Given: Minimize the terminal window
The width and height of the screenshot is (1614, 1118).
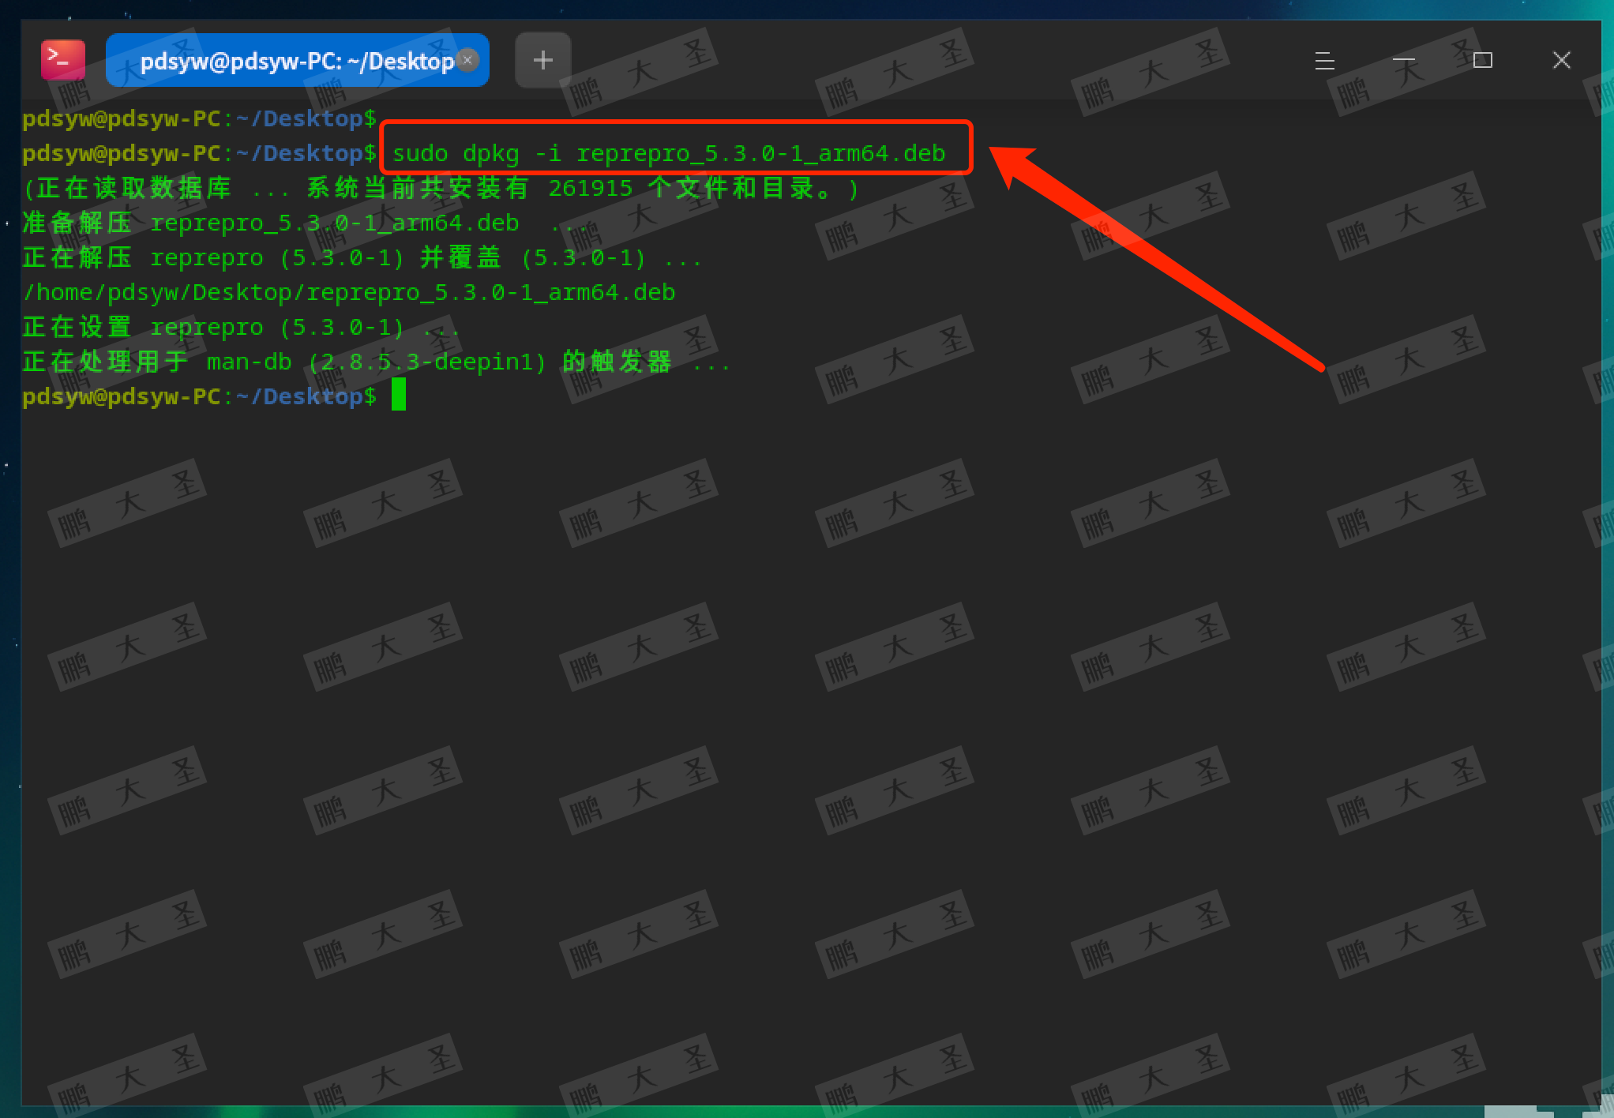Looking at the screenshot, I should [1403, 60].
